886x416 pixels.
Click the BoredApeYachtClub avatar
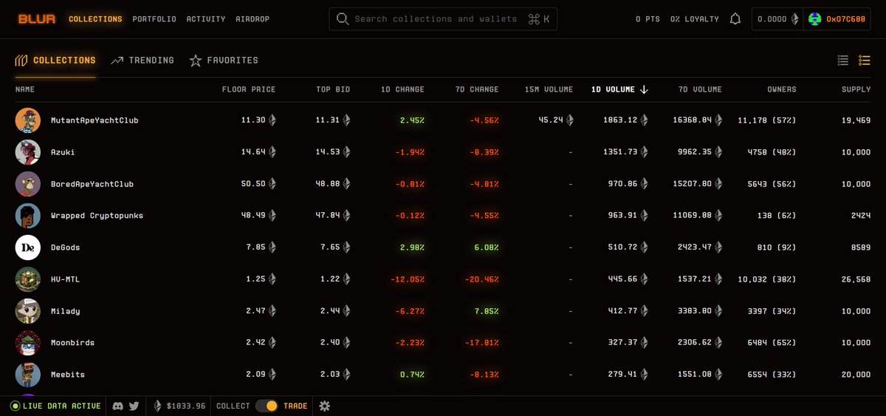point(28,184)
